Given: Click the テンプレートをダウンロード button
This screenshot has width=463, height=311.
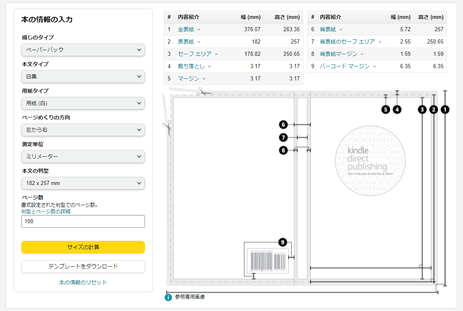Looking at the screenshot, I should 83,266.
